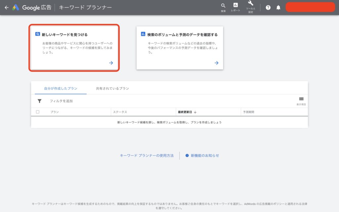Click the red account button in the header
The width and height of the screenshot is (339, 212).
click(x=310, y=7)
